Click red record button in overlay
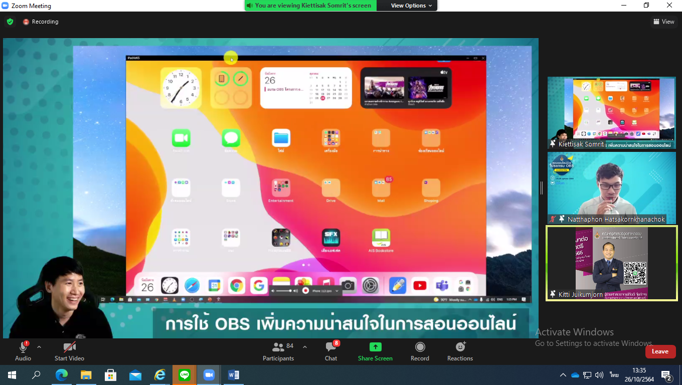The image size is (682, 385). coord(305,291)
